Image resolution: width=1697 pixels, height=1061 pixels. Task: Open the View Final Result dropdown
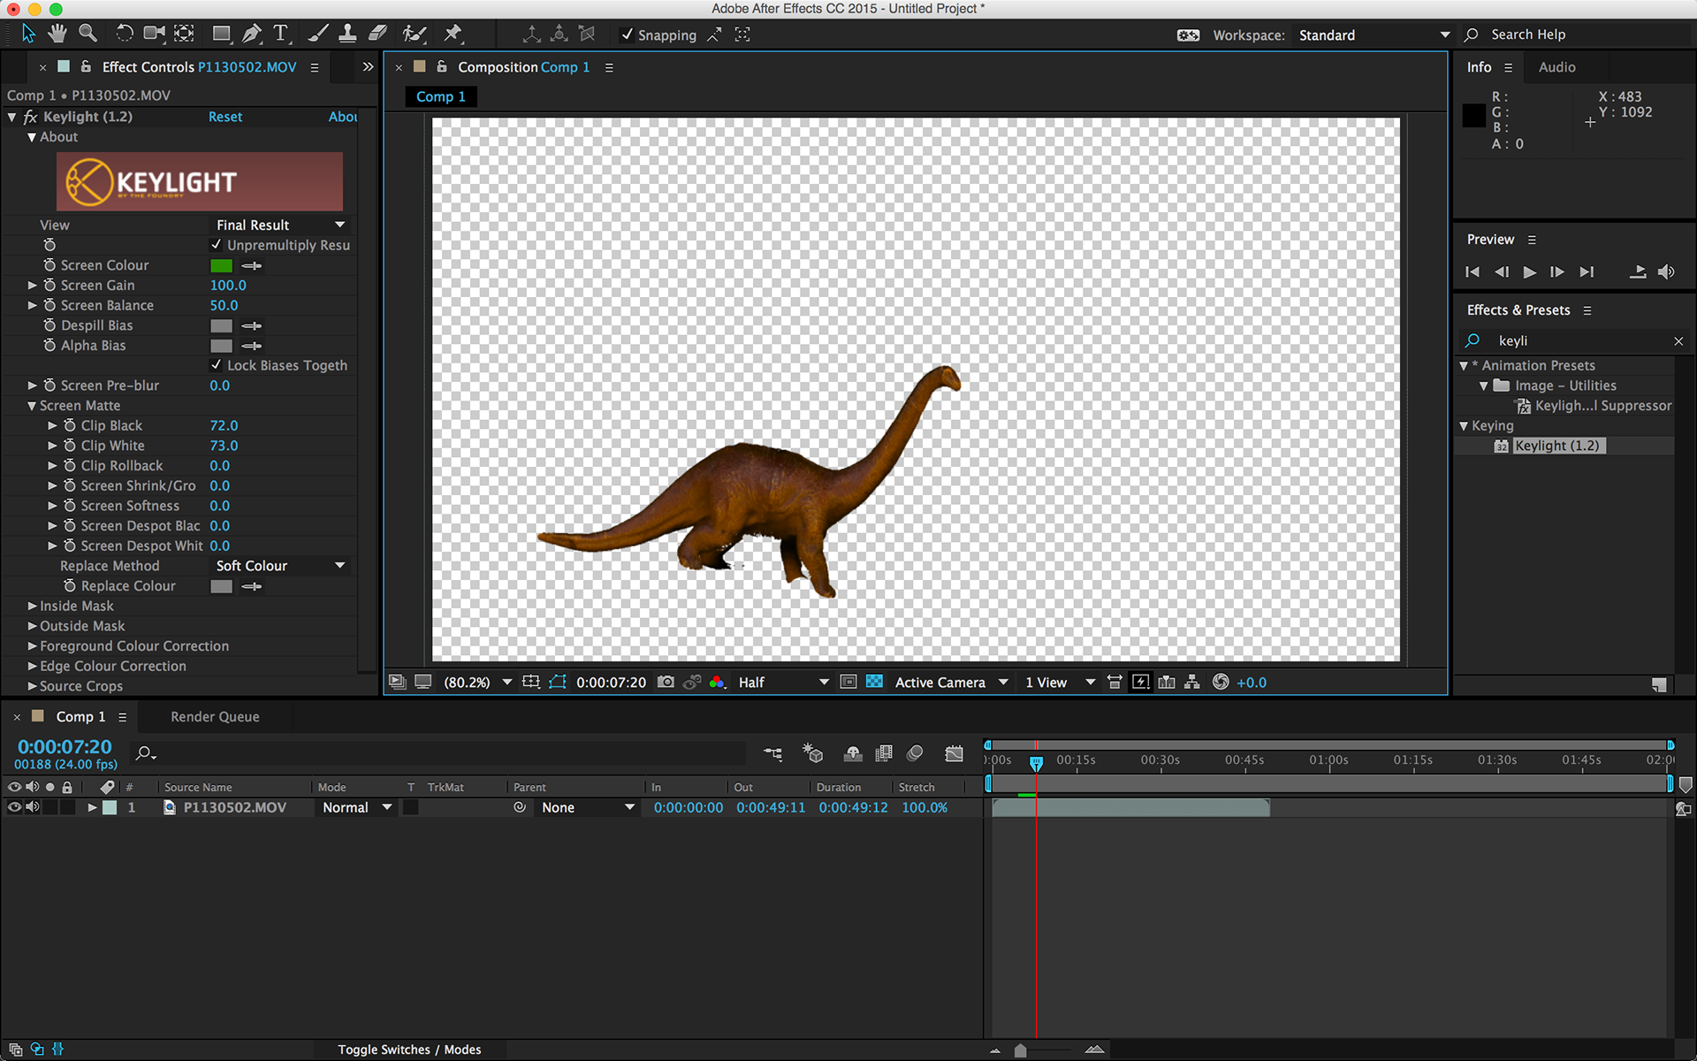click(280, 225)
